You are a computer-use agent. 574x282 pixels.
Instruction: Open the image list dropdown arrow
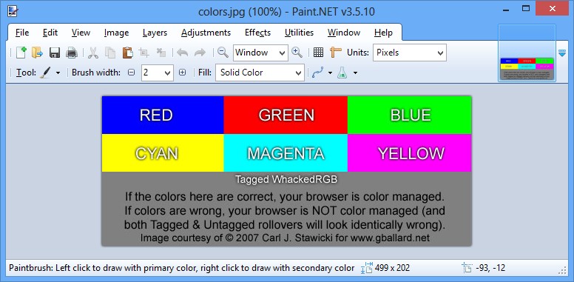click(562, 53)
